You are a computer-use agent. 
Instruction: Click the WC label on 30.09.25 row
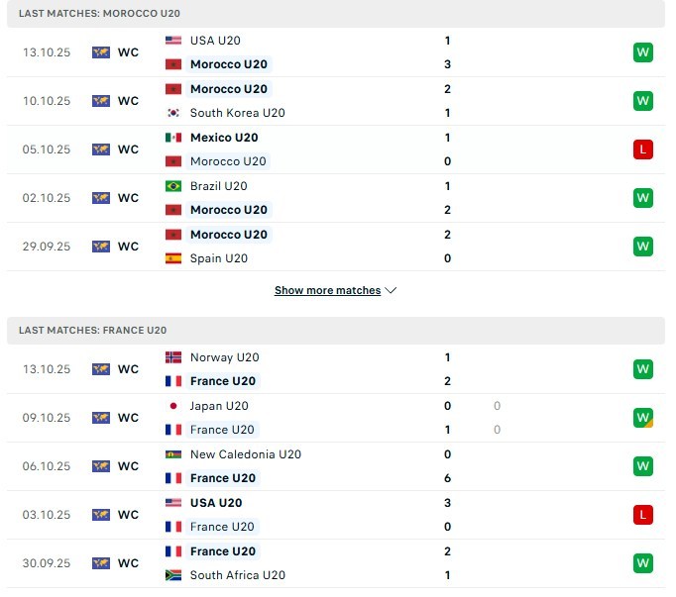pyautogui.click(x=128, y=563)
